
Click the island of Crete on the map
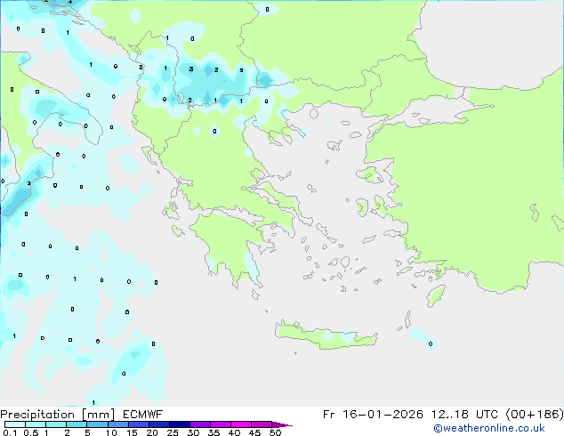326,336
